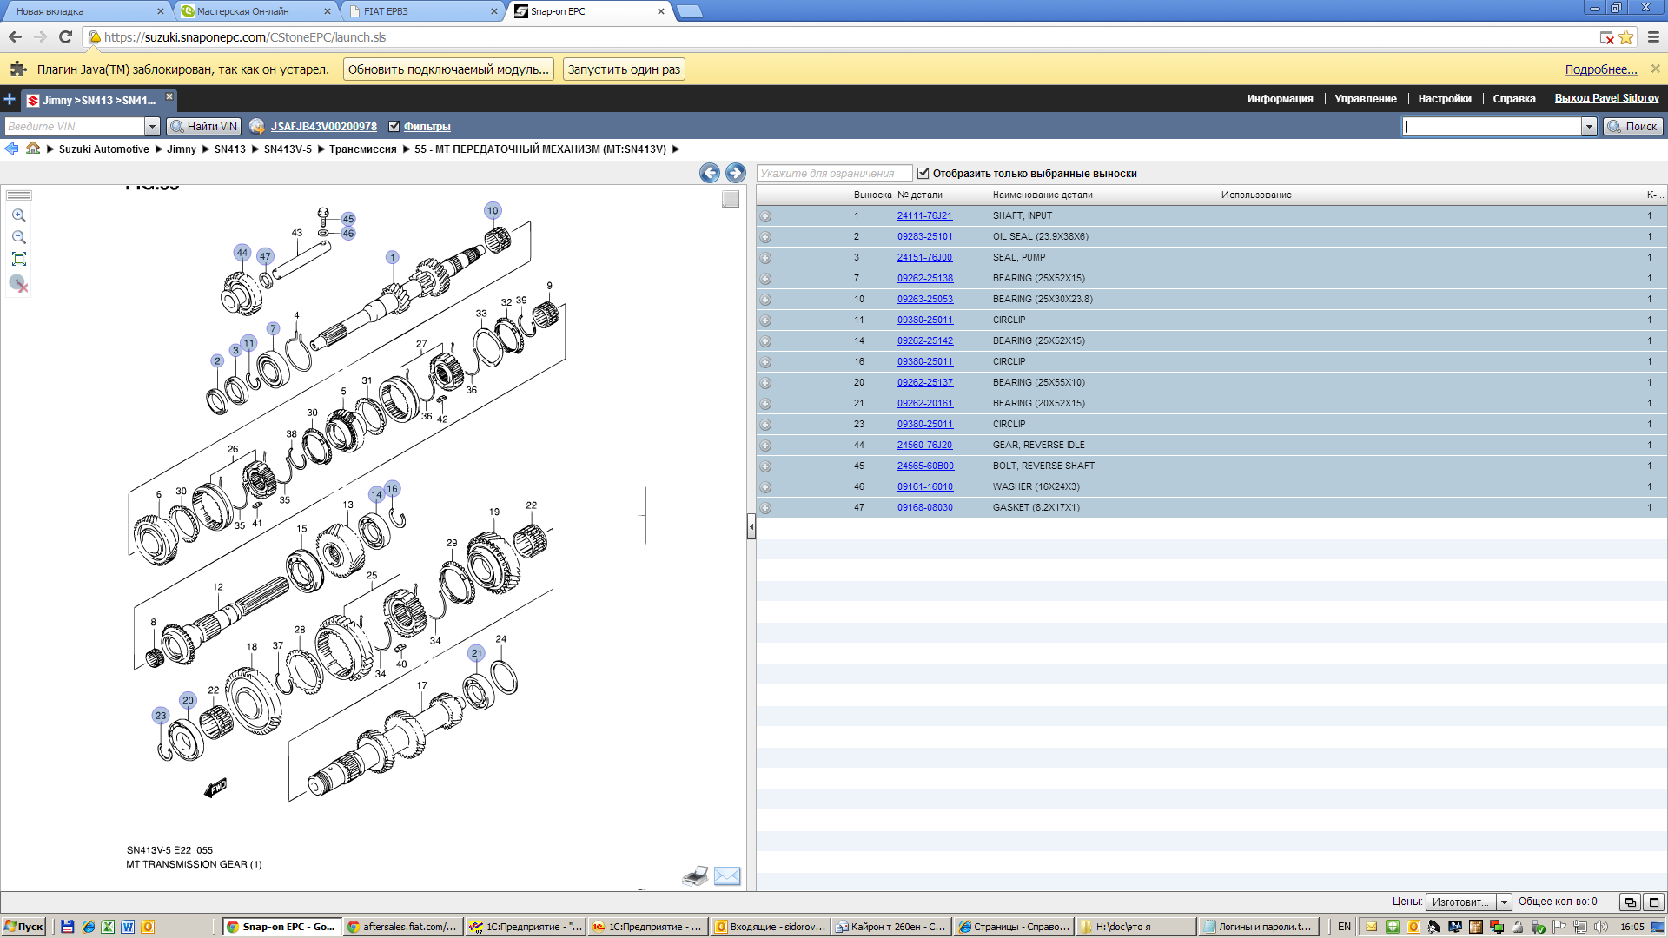The height and width of the screenshot is (938, 1668).
Task: Open aftersales.fiat.com taskbar window
Action: pyautogui.click(x=403, y=927)
